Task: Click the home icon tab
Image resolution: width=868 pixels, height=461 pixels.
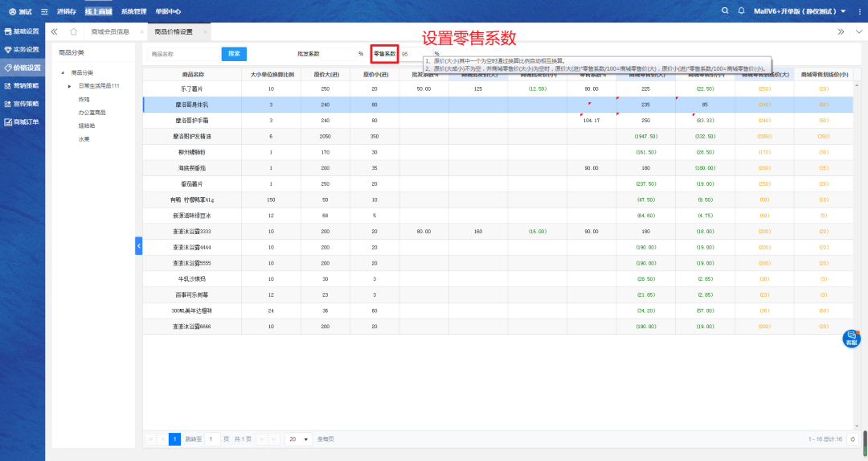Action: (x=73, y=31)
